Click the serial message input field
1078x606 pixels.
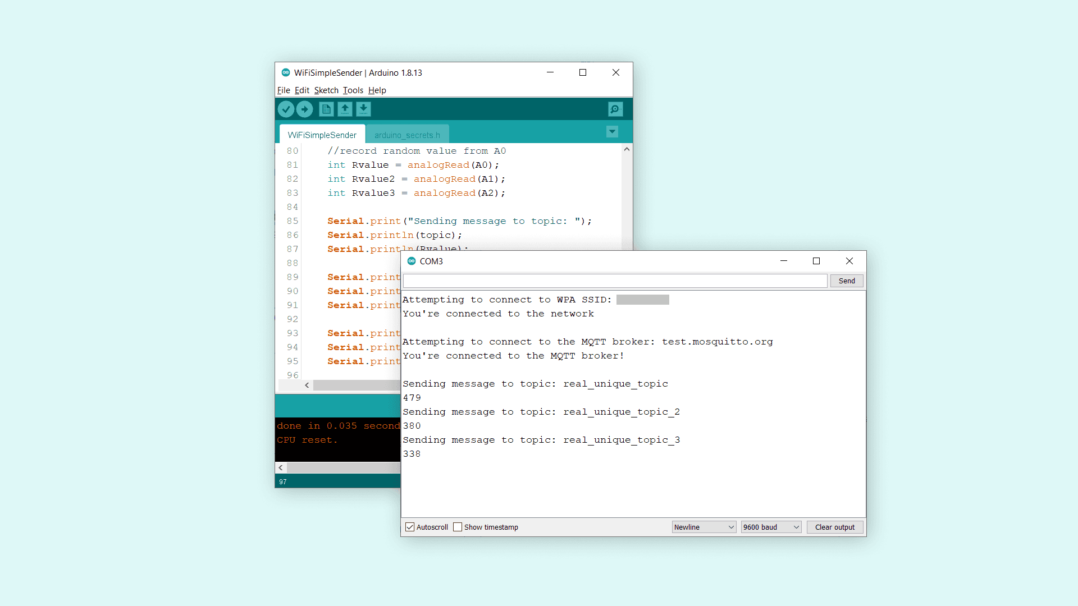[x=615, y=281]
